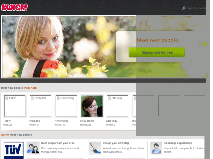This screenshot has height=159, width=213.
Task: Click the TÜV certification badge
Action: pyautogui.click(x=14, y=150)
